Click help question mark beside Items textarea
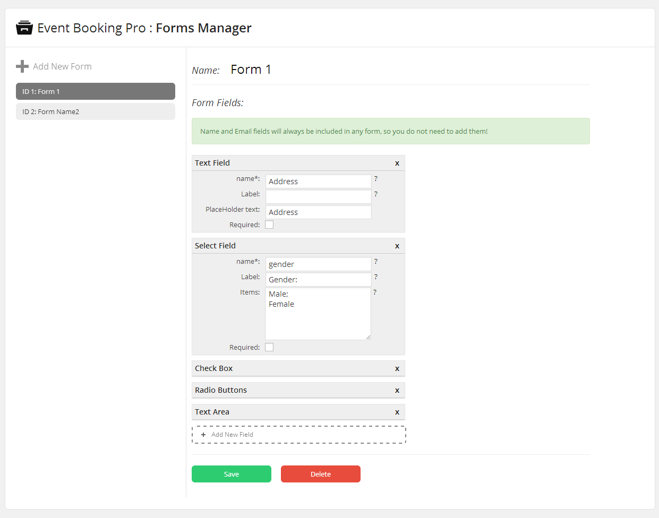This screenshot has width=659, height=518. click(375, 292)
